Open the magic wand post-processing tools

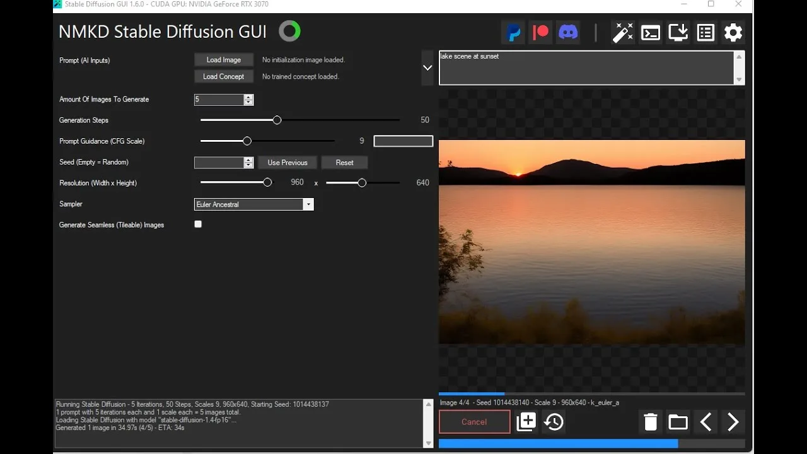point(623,32)
